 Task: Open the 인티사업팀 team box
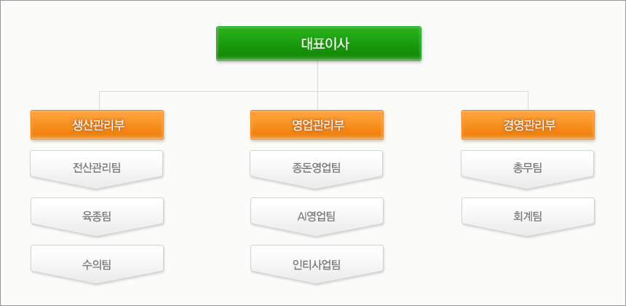pyautogui.click(x=317, y=264)
